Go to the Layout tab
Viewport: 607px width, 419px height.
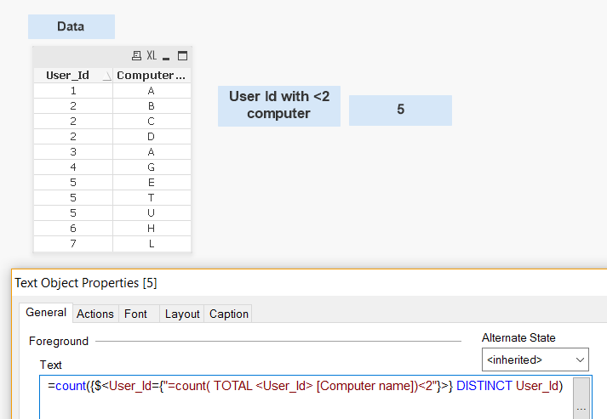(182, 314)
